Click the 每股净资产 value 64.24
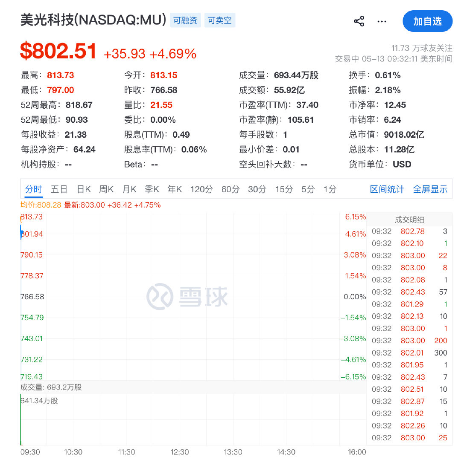This screenshot has width=461, height=474. (x=85, y=149)
